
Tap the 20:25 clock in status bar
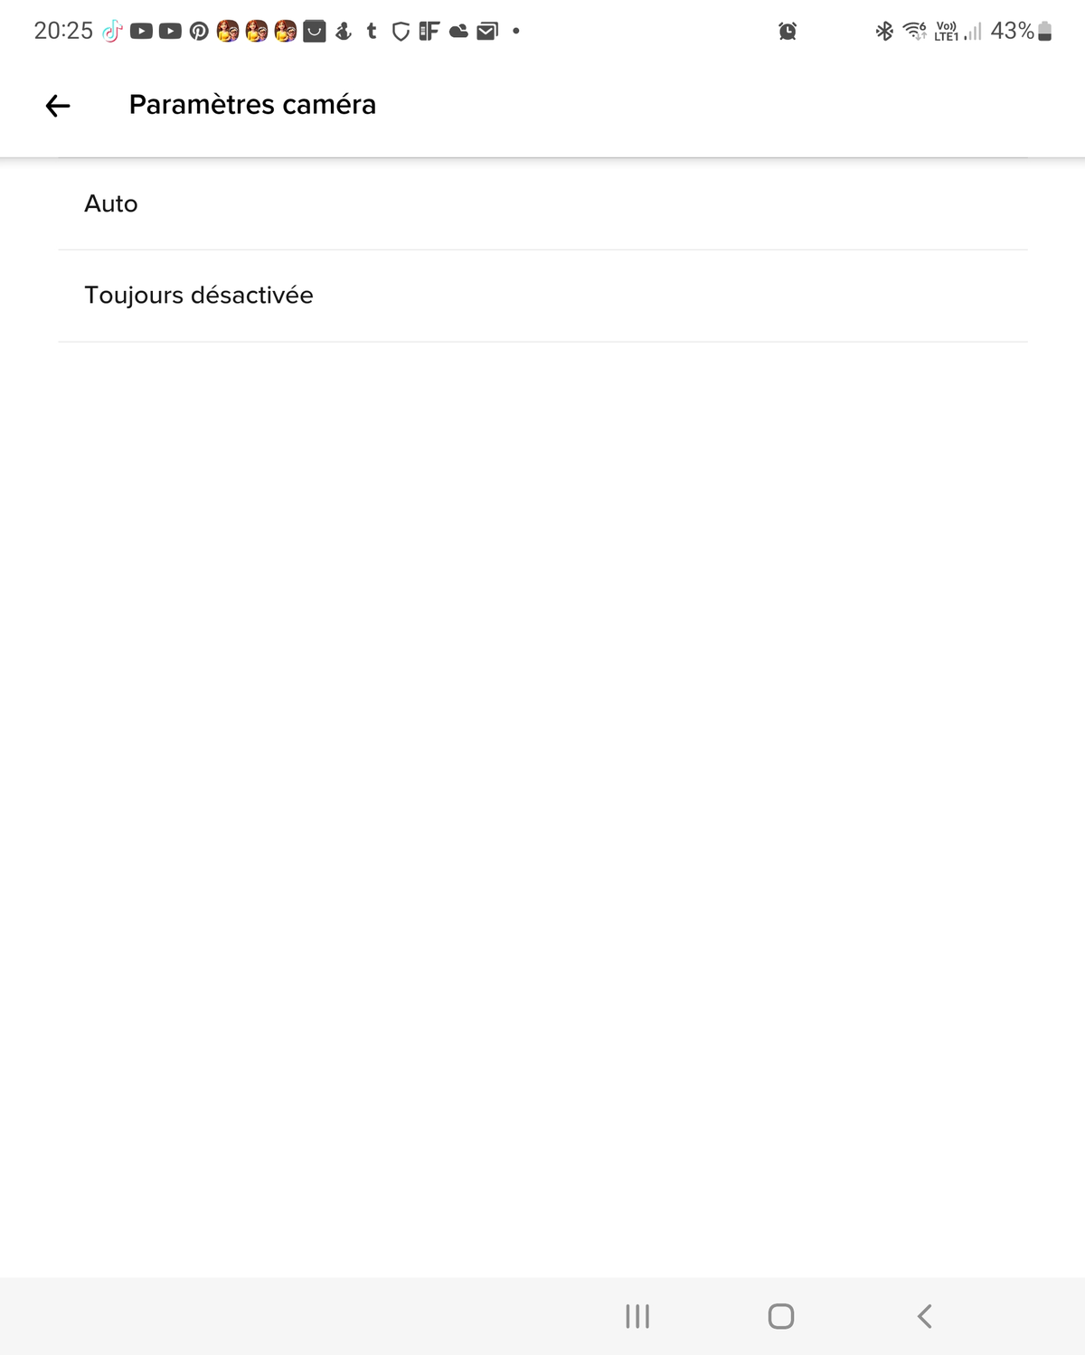[x=63, y=32]
